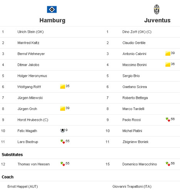Click Thomas von Heesen's substitution icon
The width and height of the screenshot is (180, 190).
coord(63,164)
